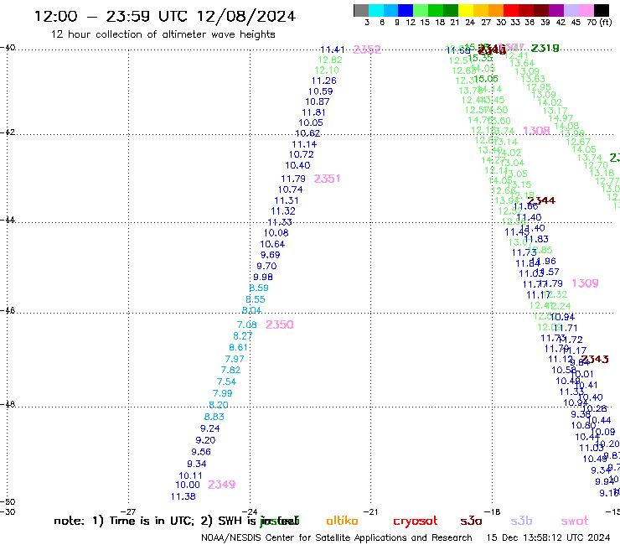The image size is (620, 545).
Task: Click the bright red legend swatch
Action: pyautogui.click(x=510, y=10)
